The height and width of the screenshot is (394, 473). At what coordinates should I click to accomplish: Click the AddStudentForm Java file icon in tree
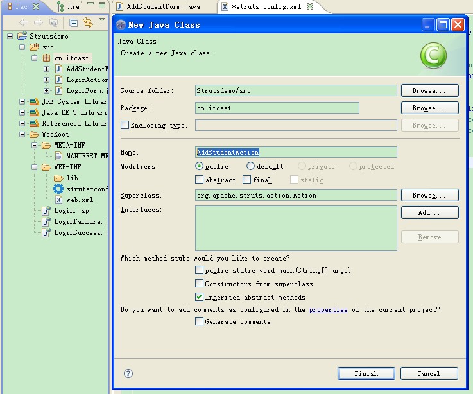[x=59, y=69]
